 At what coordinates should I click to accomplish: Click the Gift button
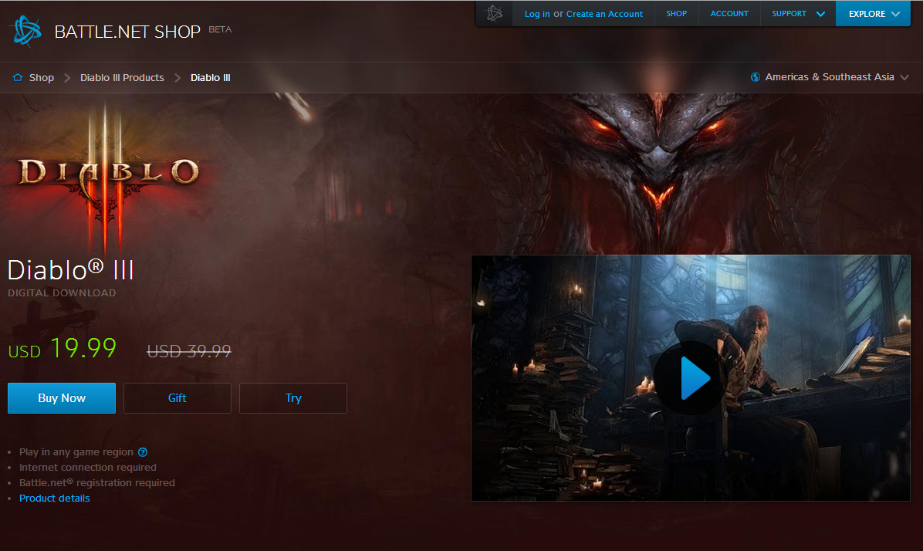coord(177,398)
